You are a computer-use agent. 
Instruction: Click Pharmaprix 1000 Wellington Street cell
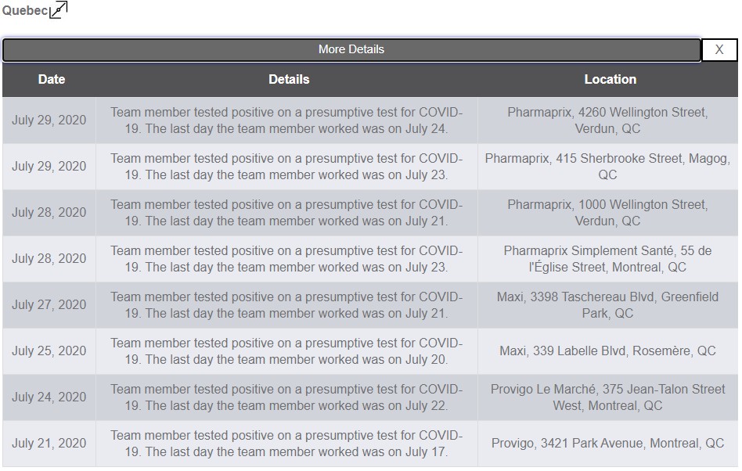coord(607,213)
